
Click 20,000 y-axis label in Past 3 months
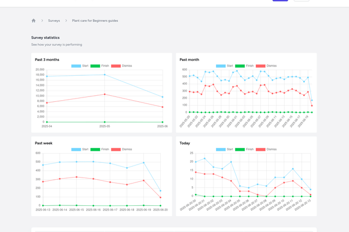click(40, 70)
